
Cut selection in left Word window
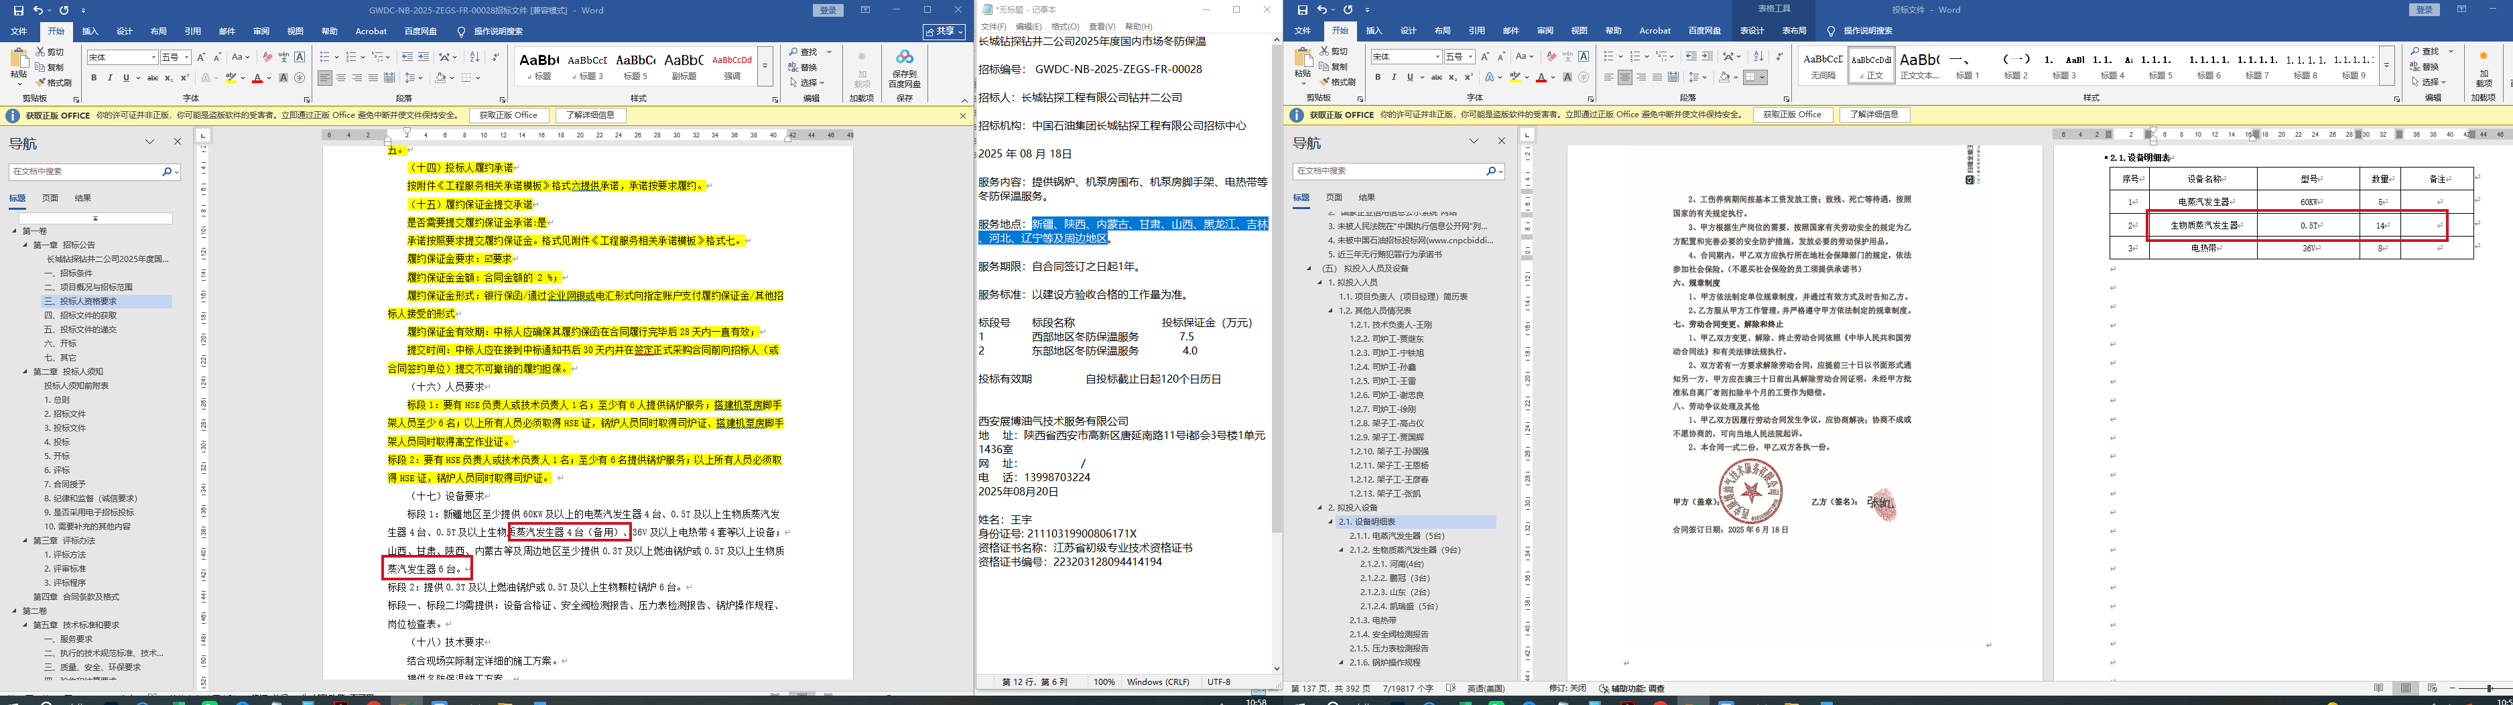tap(51, 52)
